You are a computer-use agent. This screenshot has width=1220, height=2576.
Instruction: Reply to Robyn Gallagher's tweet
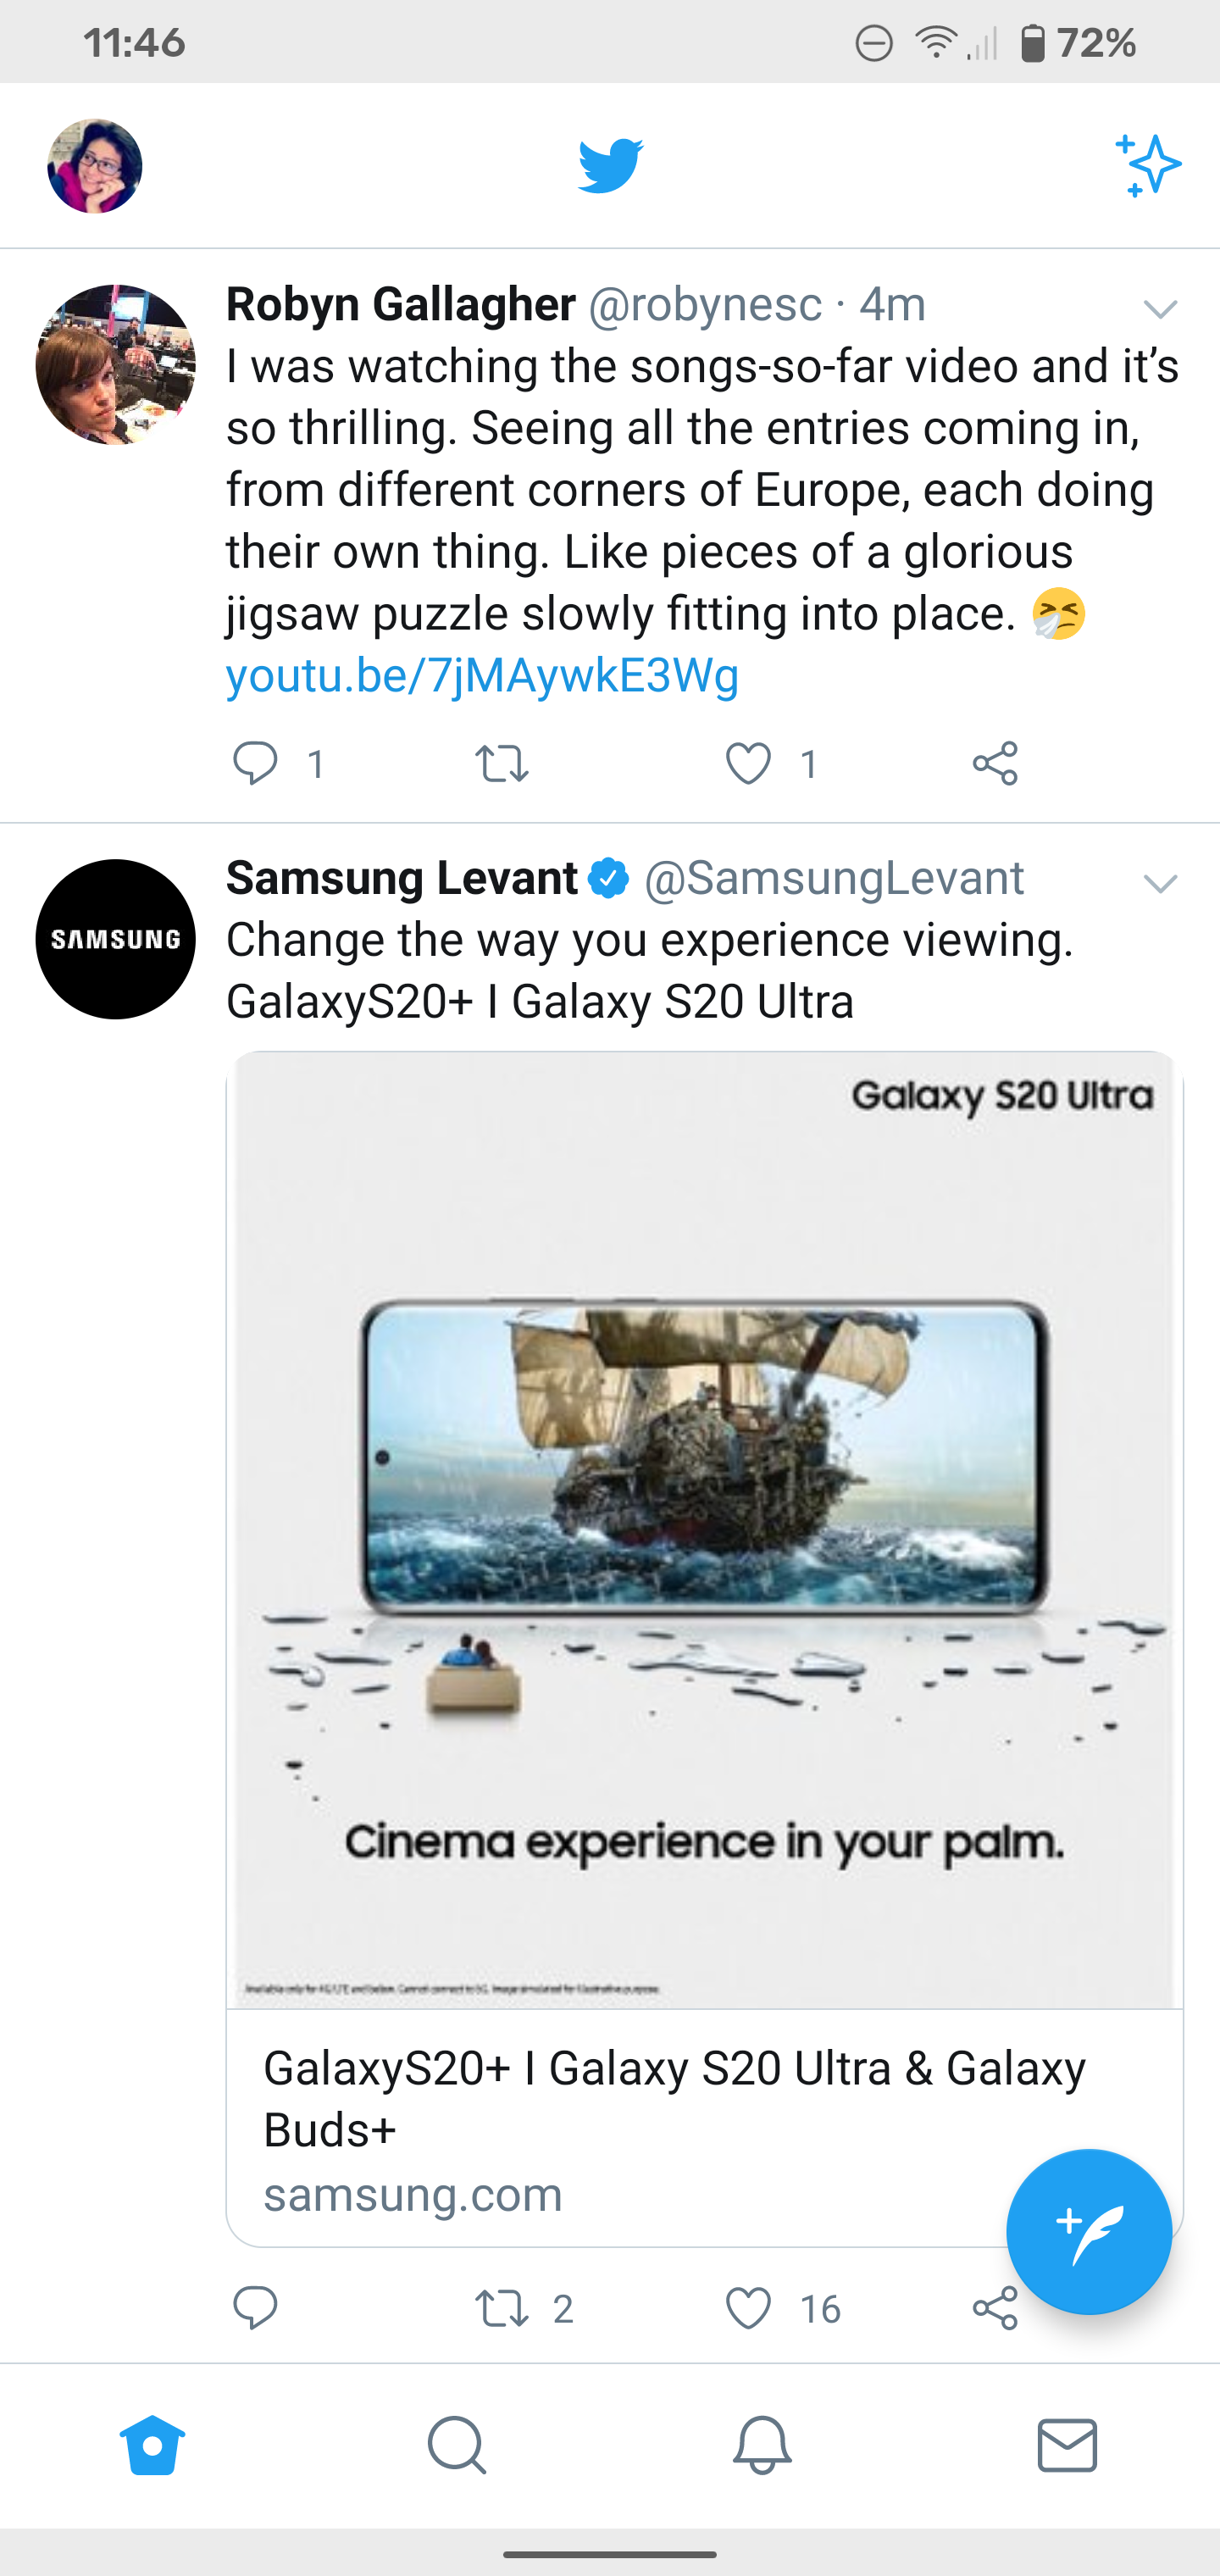pos(255,764)
